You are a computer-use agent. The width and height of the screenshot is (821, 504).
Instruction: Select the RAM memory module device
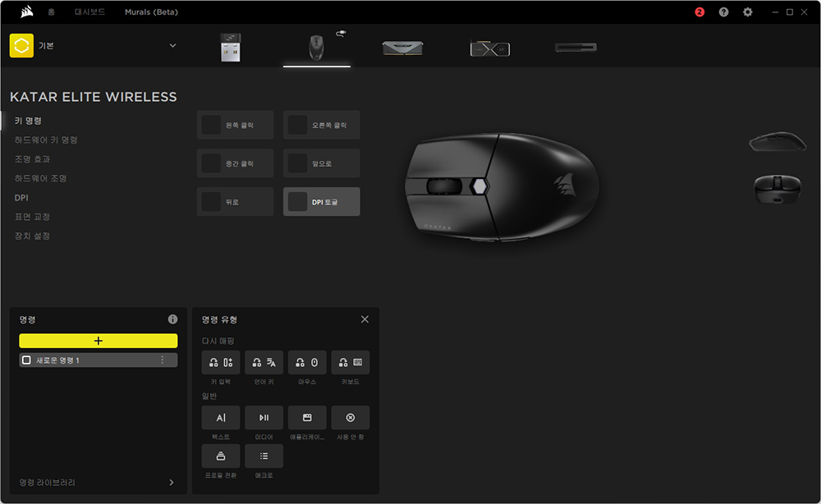click(x=402, y=48)
